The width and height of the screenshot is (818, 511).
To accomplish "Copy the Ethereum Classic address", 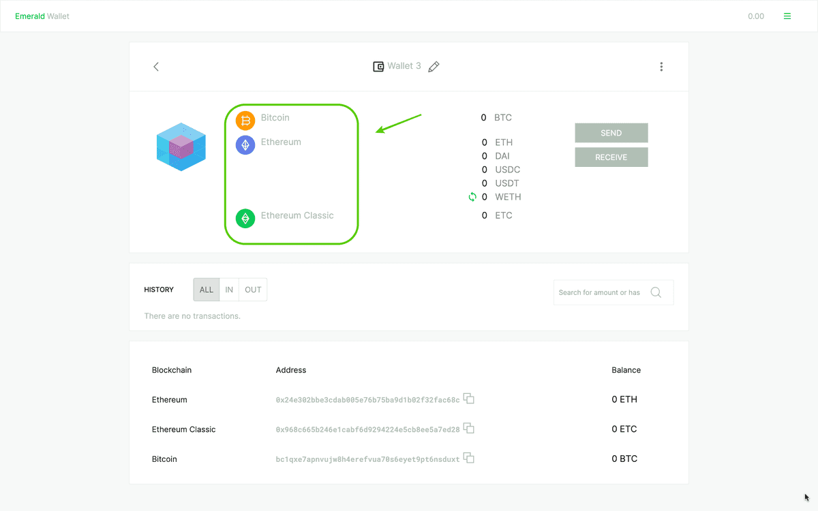I will click(x=469, y=429).
